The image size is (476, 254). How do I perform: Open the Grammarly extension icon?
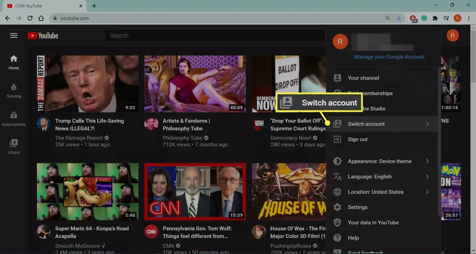[424, 18]
